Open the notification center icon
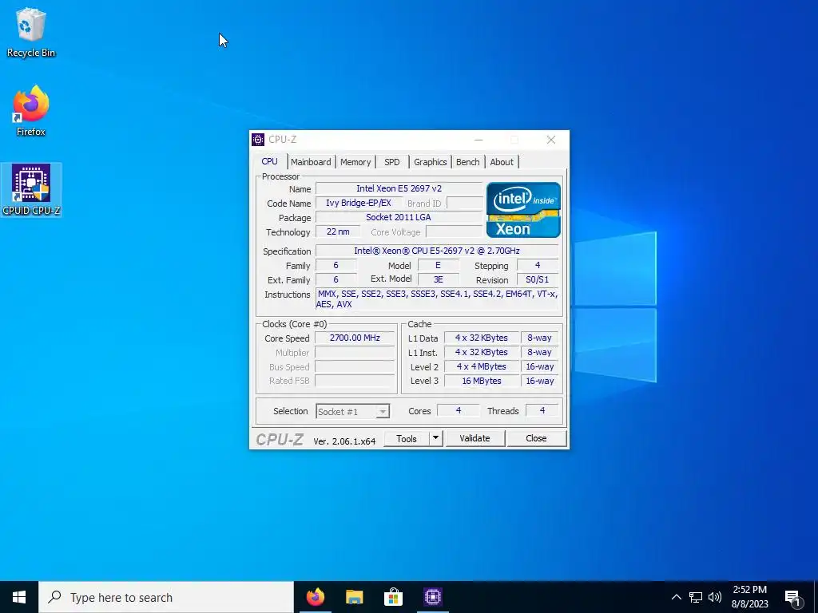The height and width of the screenshot is (613, 818). coord(793,598)
